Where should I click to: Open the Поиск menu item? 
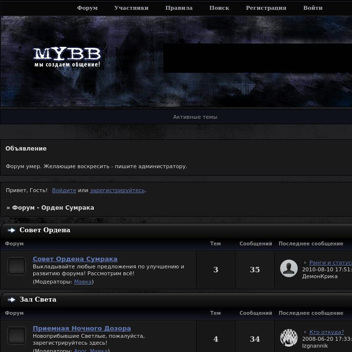(x=219, y=8)
